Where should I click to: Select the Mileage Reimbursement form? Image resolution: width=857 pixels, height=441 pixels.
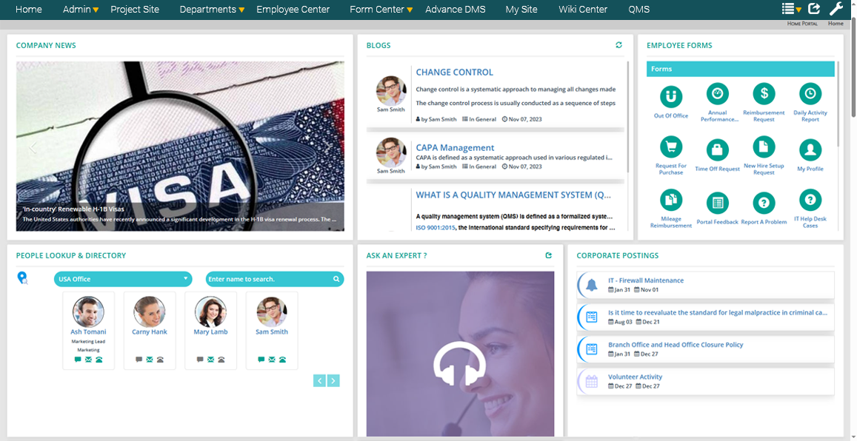[x=670, y=202]
